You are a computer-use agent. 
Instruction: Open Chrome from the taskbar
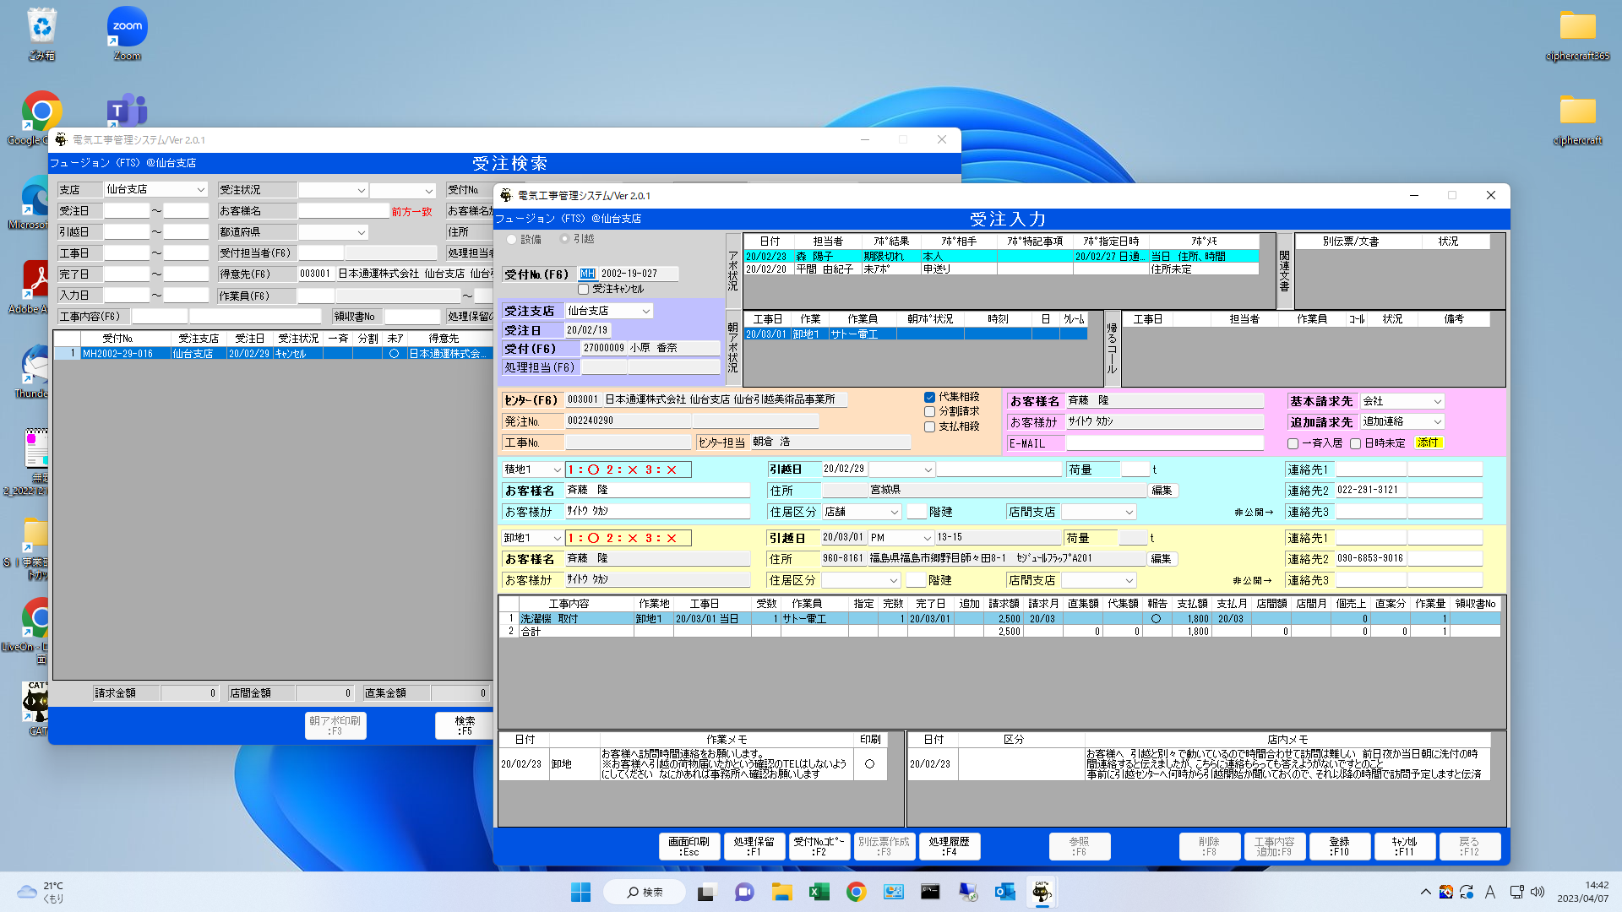[856, 892]
